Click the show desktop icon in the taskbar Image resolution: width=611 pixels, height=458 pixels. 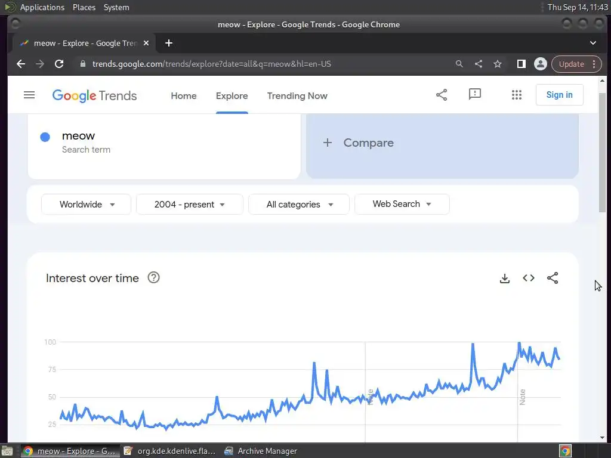coord(7,451)
